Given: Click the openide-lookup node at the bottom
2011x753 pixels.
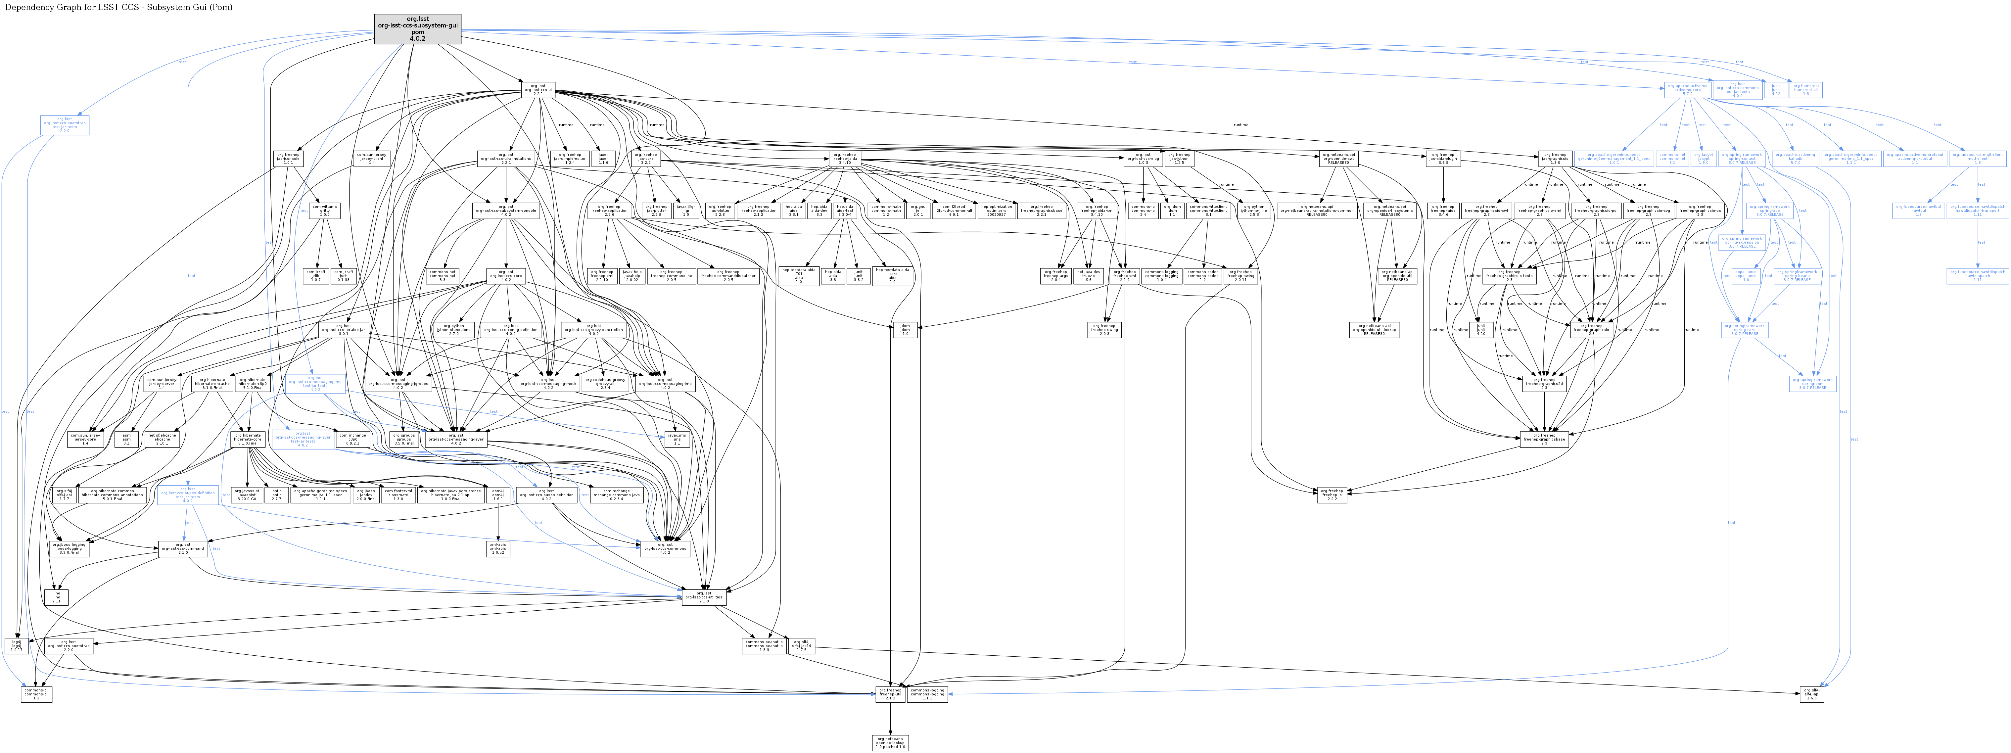Looking at the screenshot, I should pyautogui.click(x=890, y=742).
